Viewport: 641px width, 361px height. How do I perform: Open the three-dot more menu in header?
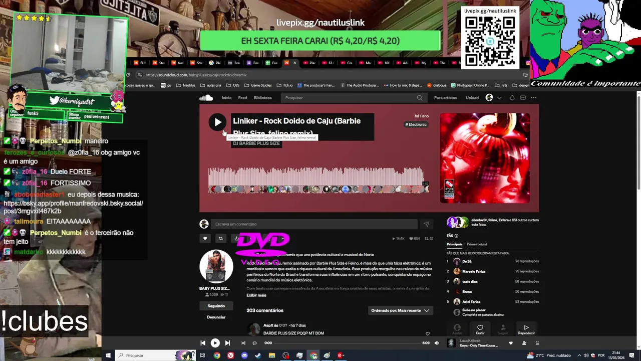(534, 98)
